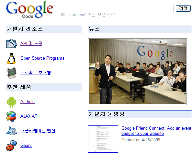
Task: Click the developer video thumbnail
Action: tap(103, 139)
